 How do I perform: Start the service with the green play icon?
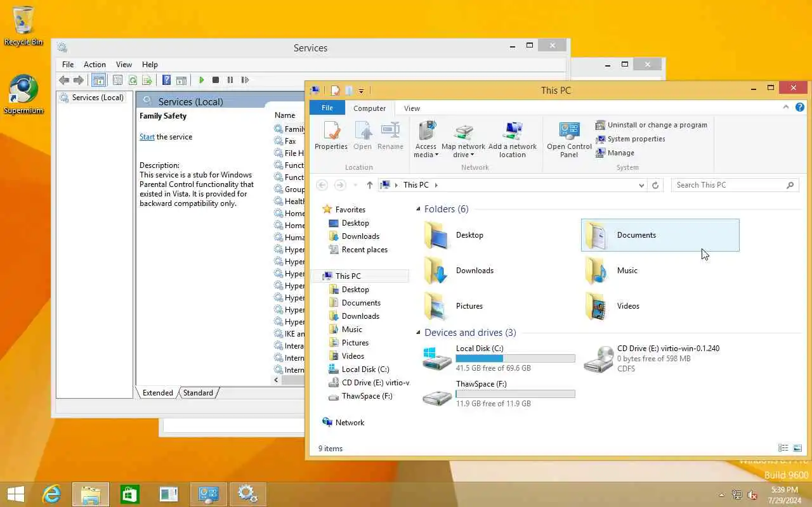[x=202, y=80]
